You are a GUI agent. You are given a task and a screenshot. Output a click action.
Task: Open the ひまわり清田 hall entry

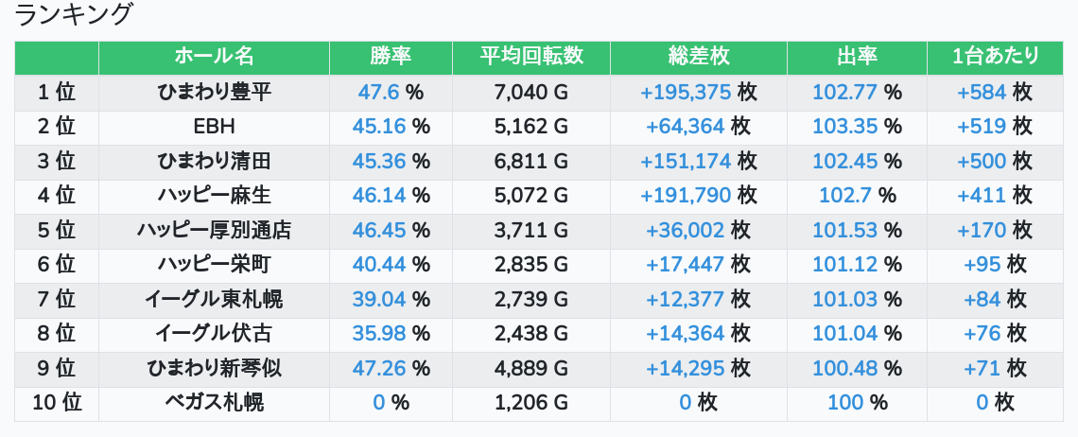point(214,161)
